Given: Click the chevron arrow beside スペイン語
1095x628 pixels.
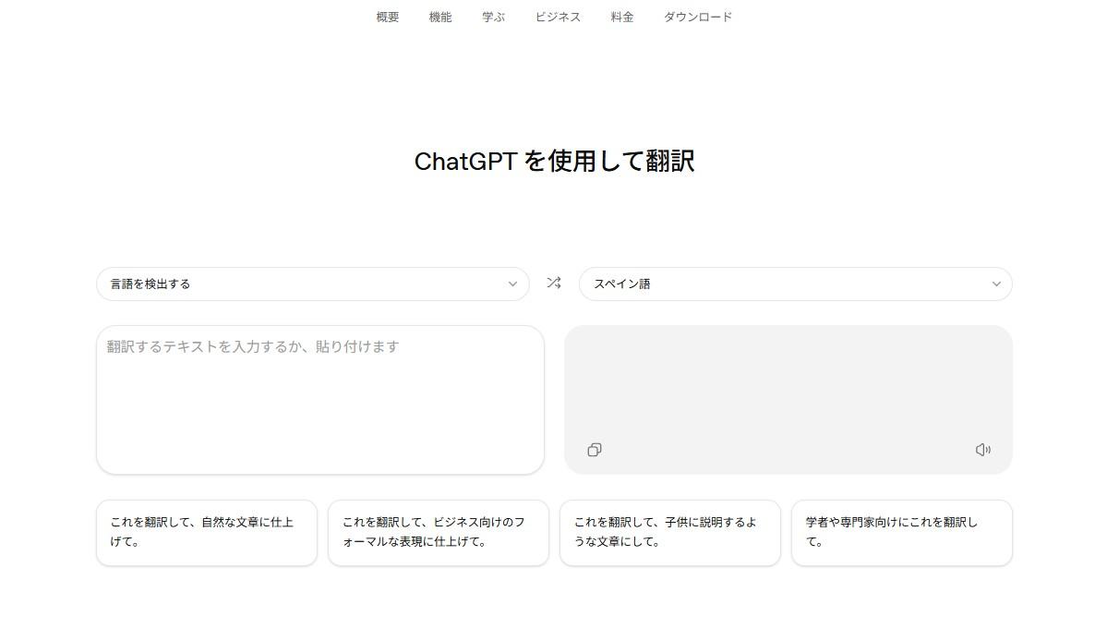Looking at the screenshot, I should pyautogui.click(x=995, y=284).
